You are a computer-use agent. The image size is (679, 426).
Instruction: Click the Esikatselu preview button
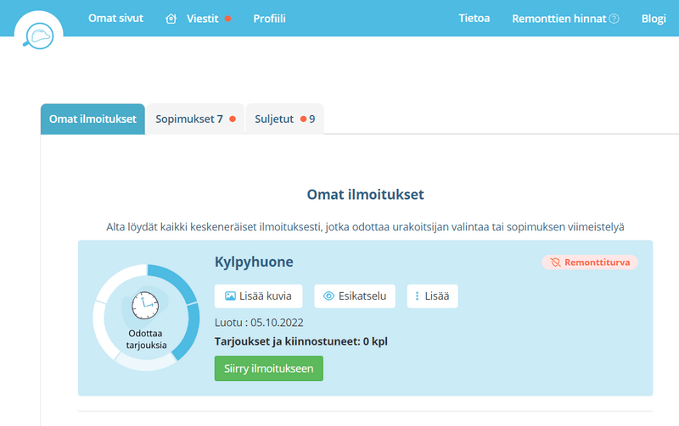click(x=355, y=296)
